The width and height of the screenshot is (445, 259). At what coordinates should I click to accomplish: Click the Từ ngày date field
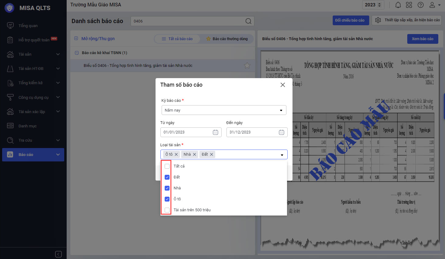pos(191,132)
